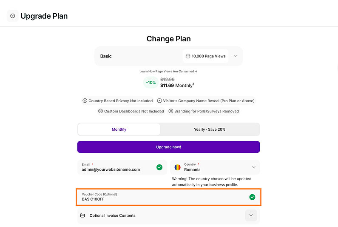Screen dimensions: 338x227
Task: Click the back arrow icon
Action: click(12, 16)
